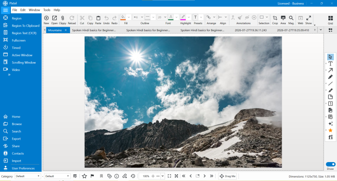Switch to the 2026-07-27T19.36.11.243 tab
337x181 pixels.
pos(251,30)
